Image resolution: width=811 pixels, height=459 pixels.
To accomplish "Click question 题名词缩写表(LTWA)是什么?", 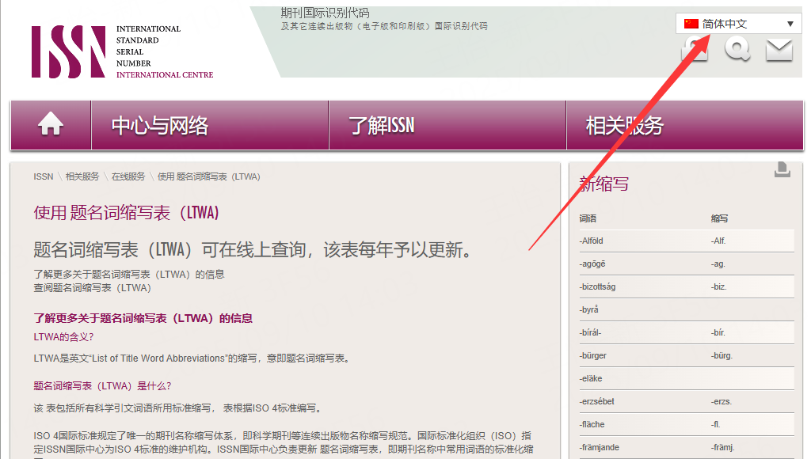I will (x=102, y=386).
